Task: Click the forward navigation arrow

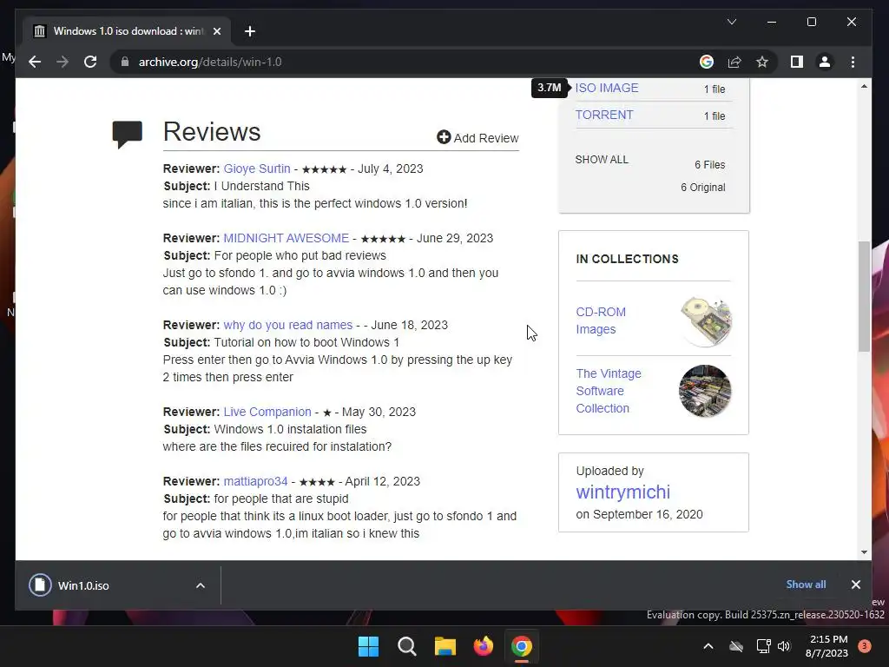Action: pos(63,62)
